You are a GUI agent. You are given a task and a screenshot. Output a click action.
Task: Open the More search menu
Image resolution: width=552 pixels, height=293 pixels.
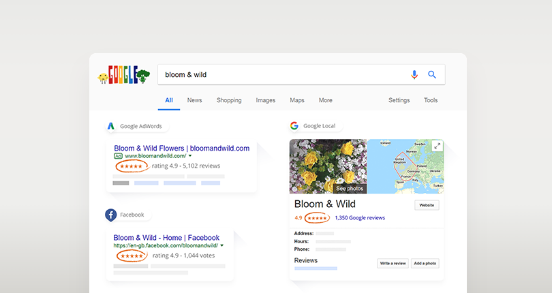(x=326, y=100)
